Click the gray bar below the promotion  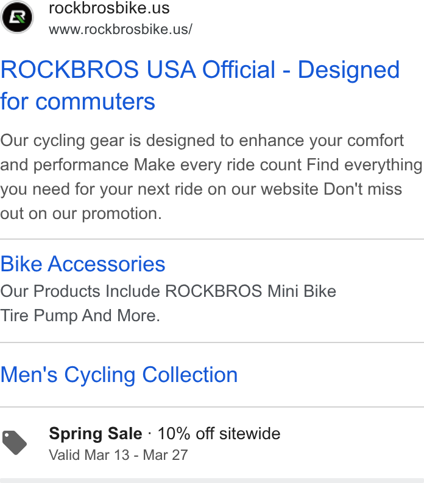click(212, 481)
